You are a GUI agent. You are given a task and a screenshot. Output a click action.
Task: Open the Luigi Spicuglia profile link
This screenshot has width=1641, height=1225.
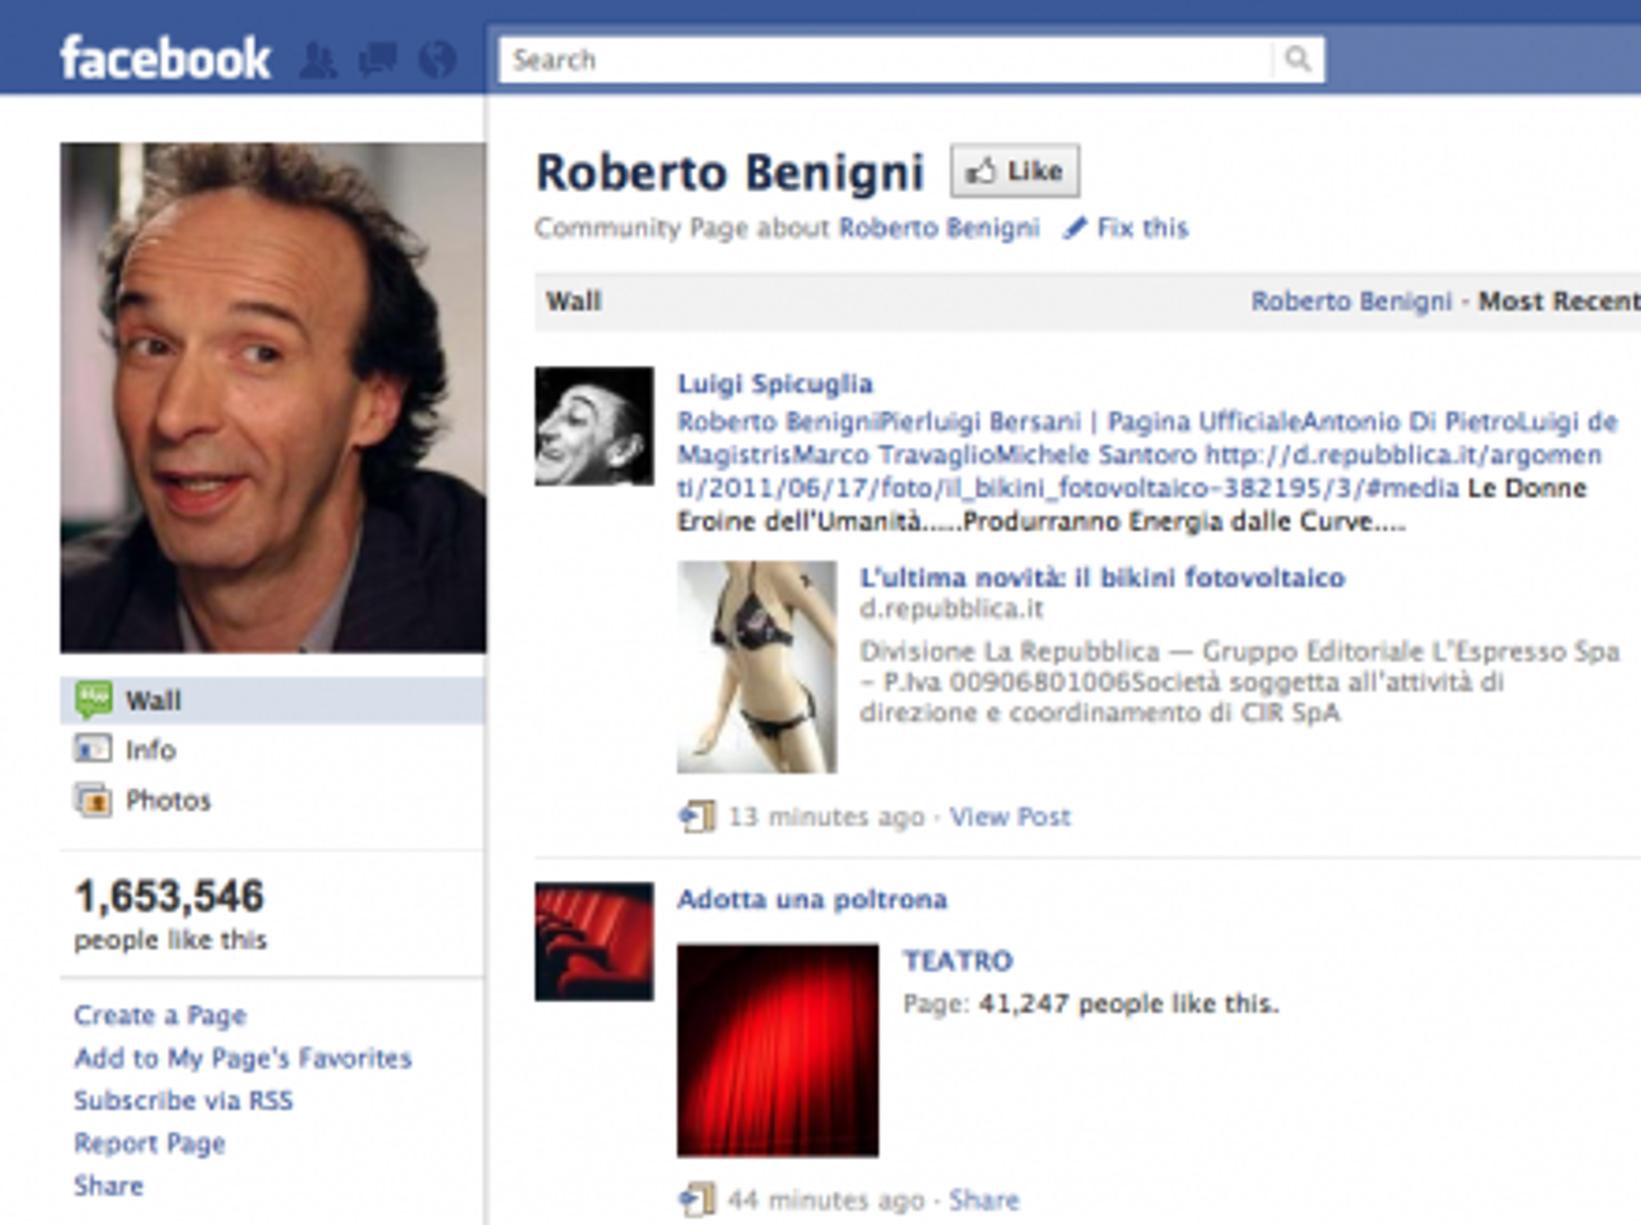(x=775, y=384)
